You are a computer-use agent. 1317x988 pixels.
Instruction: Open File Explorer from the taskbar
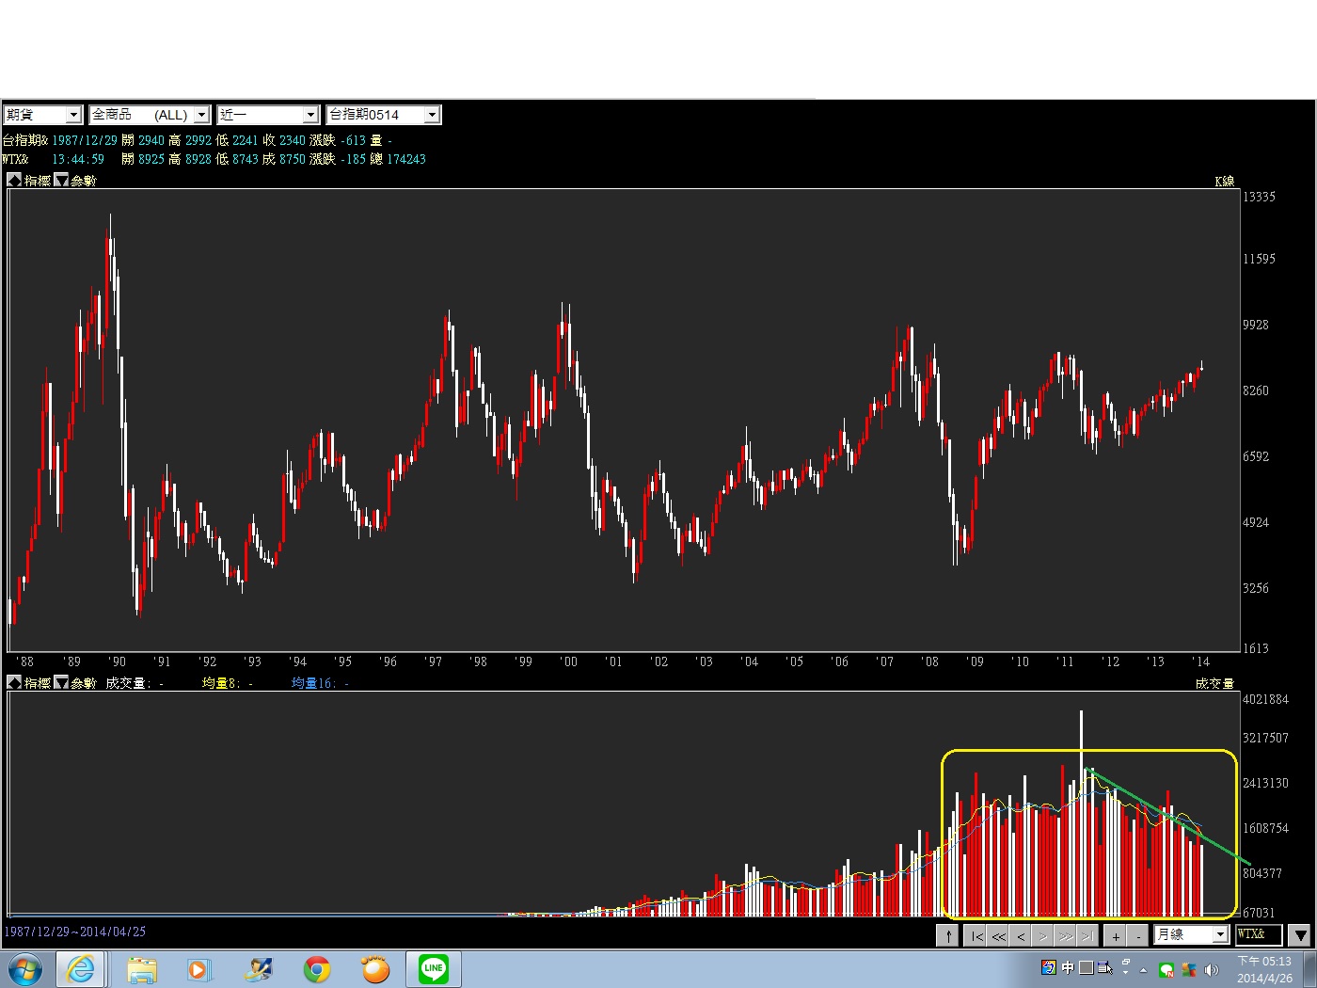point(142,969)
